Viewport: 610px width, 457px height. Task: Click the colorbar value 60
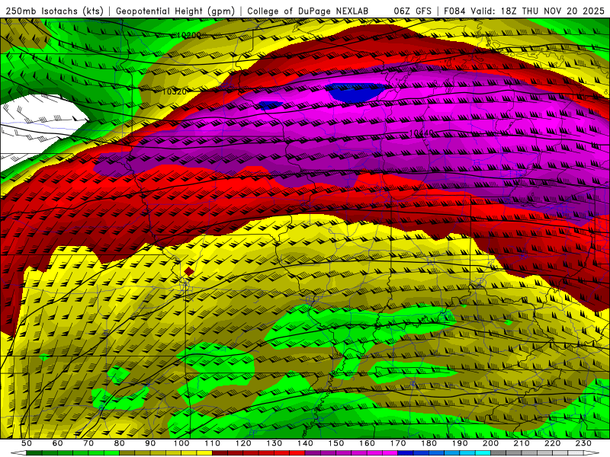[58, 443]
